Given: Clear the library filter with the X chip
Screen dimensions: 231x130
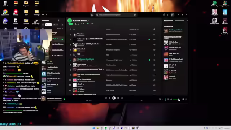Looking at the screenshot, I should point(43,25).
